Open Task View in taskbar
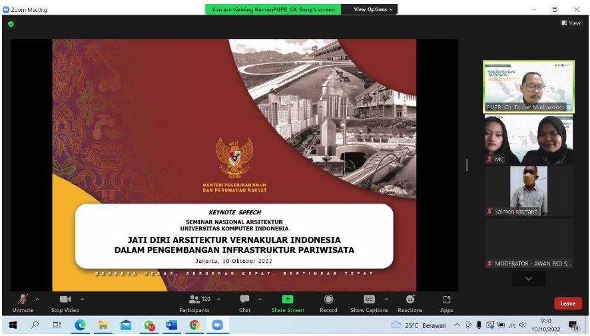 click(x=57, y=325)
